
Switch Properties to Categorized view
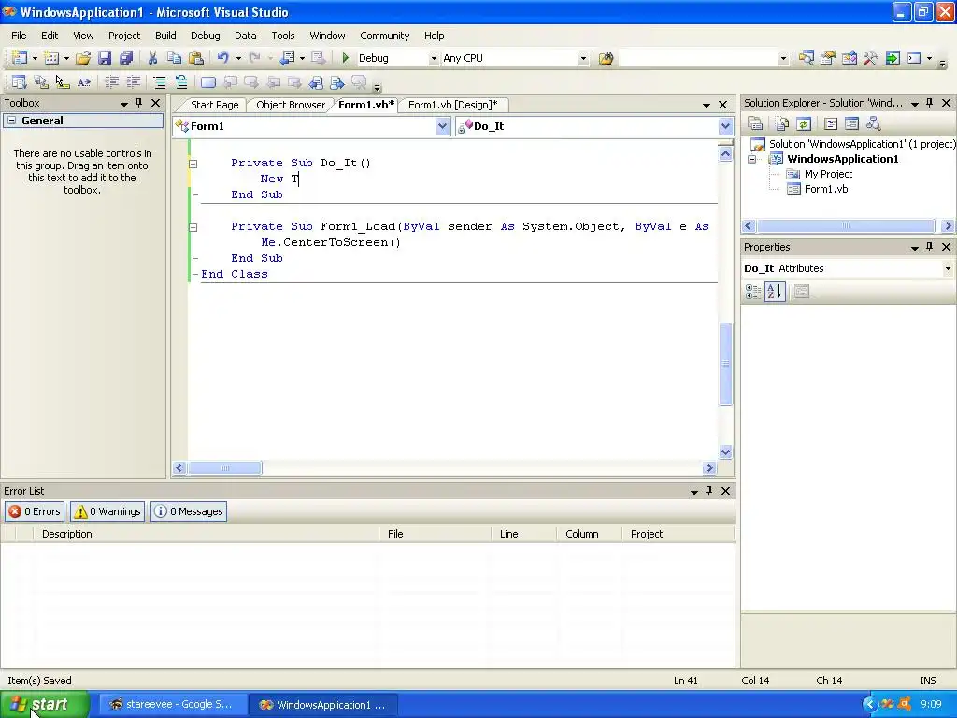point(753,292)
